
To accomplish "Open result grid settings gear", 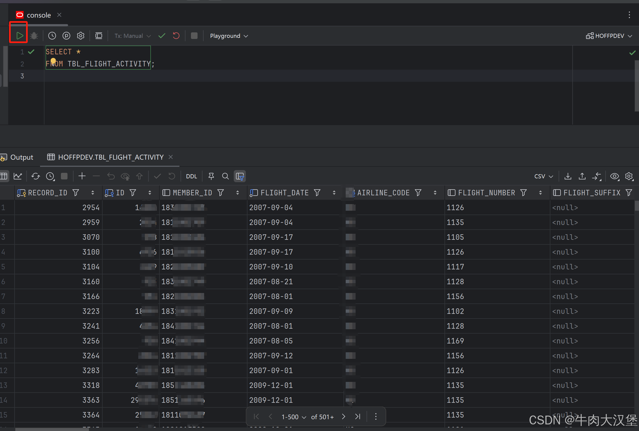I will point(629,176).
